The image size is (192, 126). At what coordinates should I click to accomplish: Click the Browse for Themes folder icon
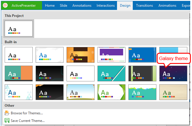(x=7, y=113)
